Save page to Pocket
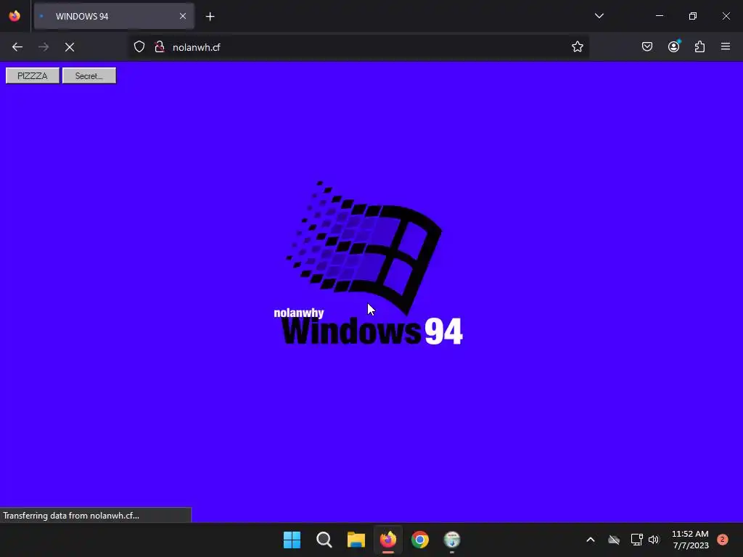The width and height of the screenshot is (743, 557). point(647,46)
